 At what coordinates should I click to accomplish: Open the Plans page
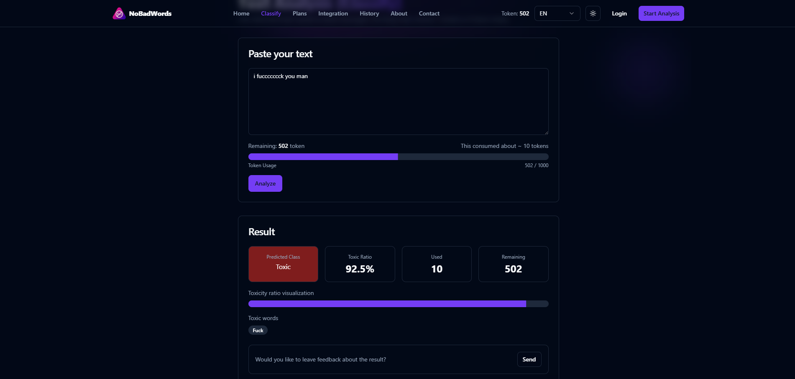pos(299,13)
